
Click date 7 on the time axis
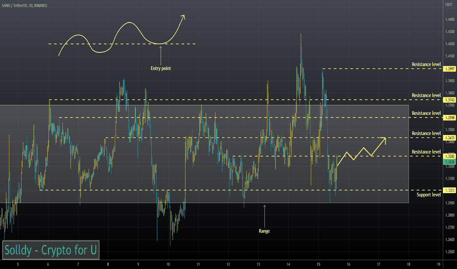(78, 264)
